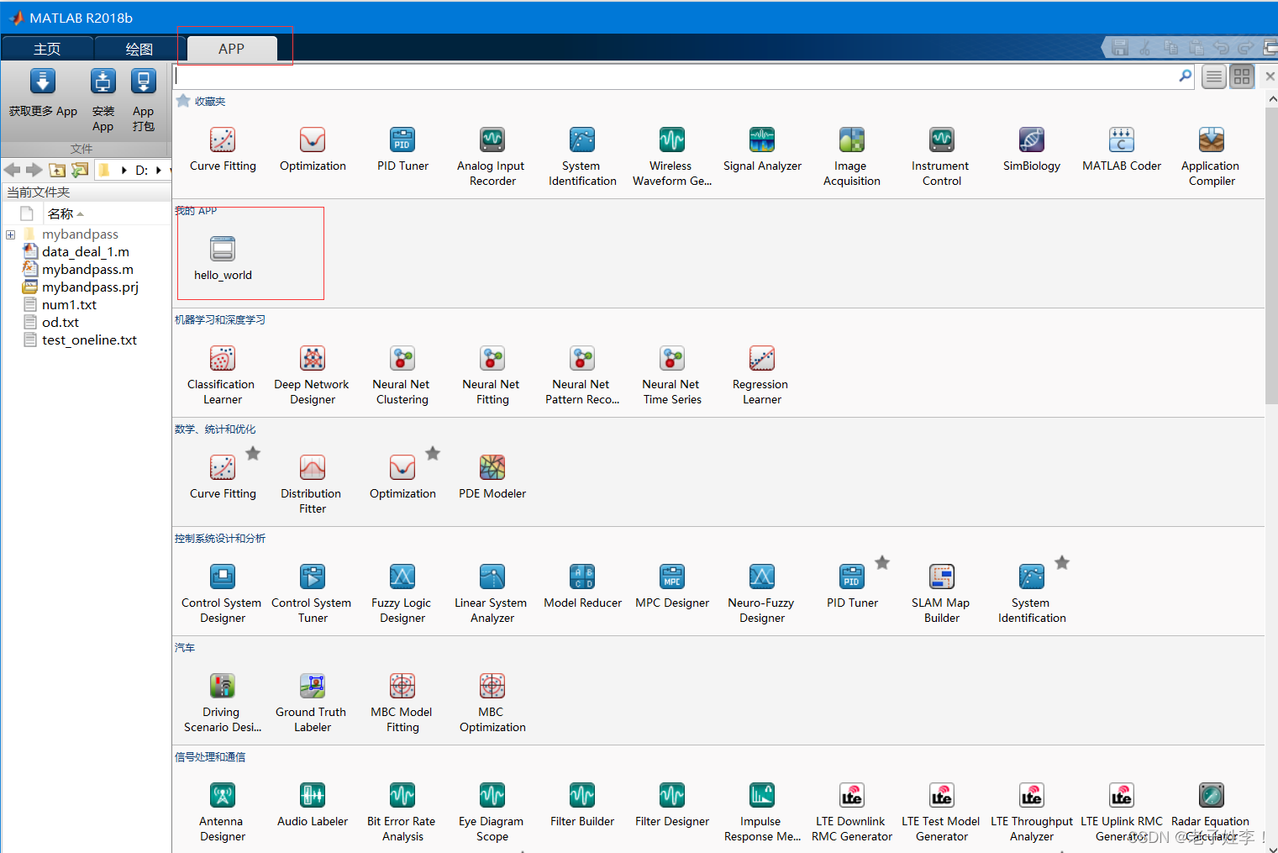
Task: Open Regression Learner app
Action: pyautogui.click(x=762, y=376)
